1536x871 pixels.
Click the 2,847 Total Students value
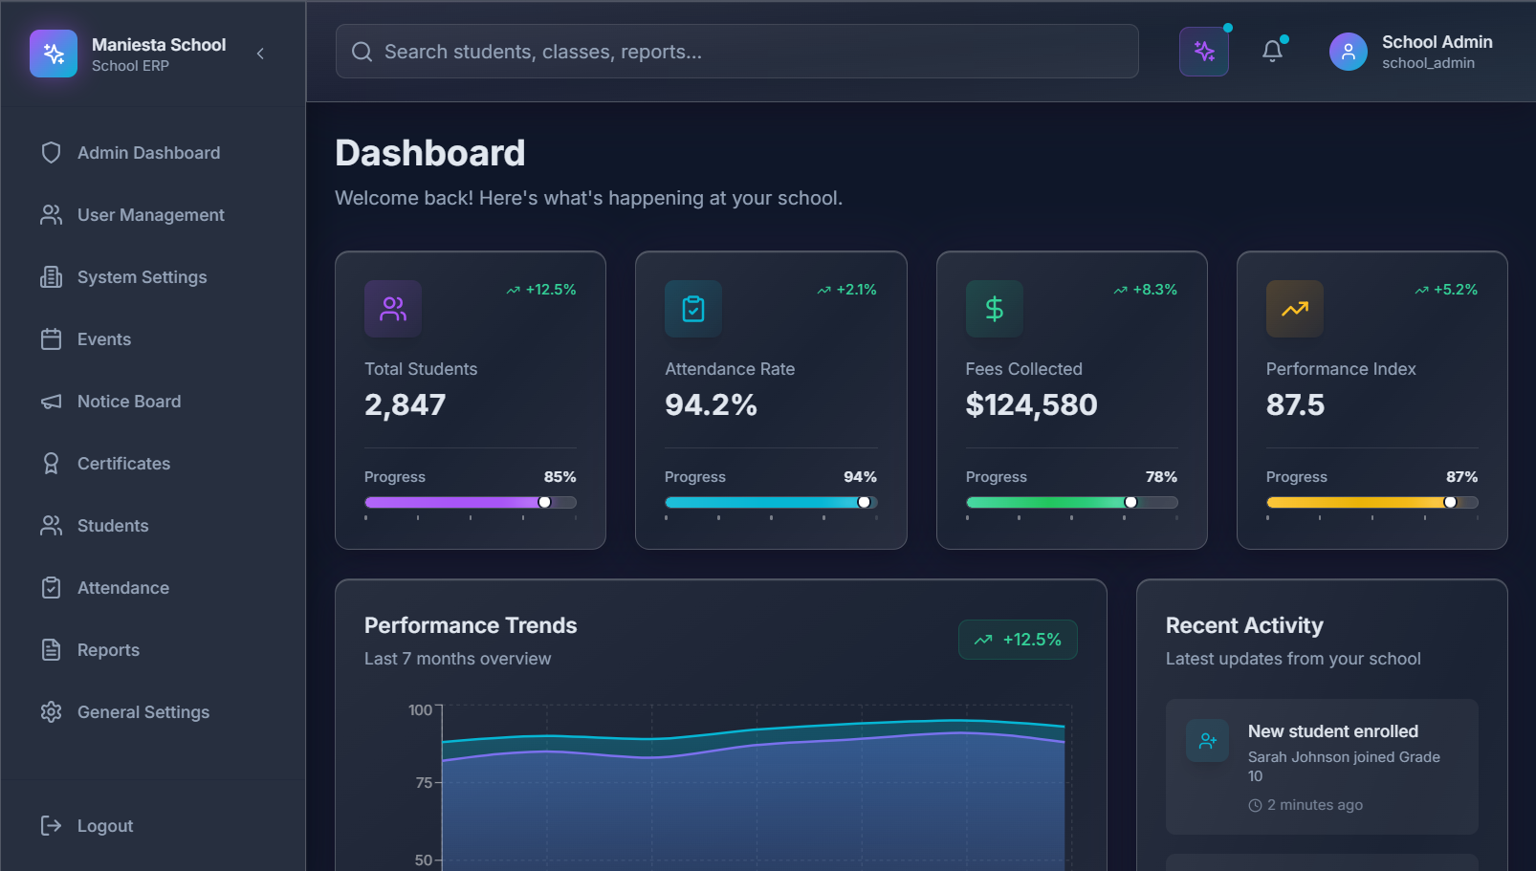click(x=406, y=405)
